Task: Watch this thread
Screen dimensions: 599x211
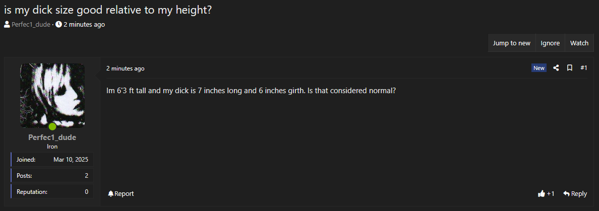Action: [579, 43]
